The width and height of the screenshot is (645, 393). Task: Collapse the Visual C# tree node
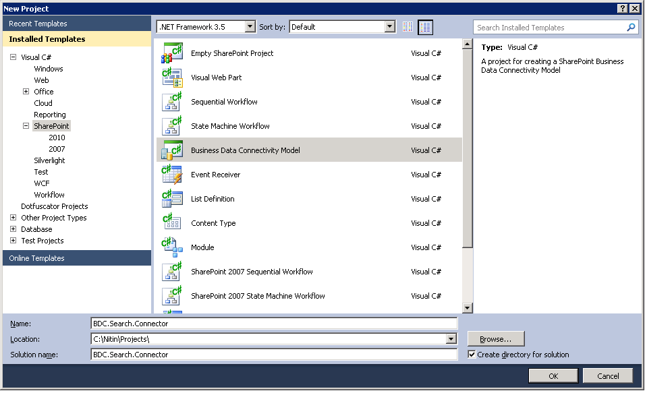click(x=13, y=57)
